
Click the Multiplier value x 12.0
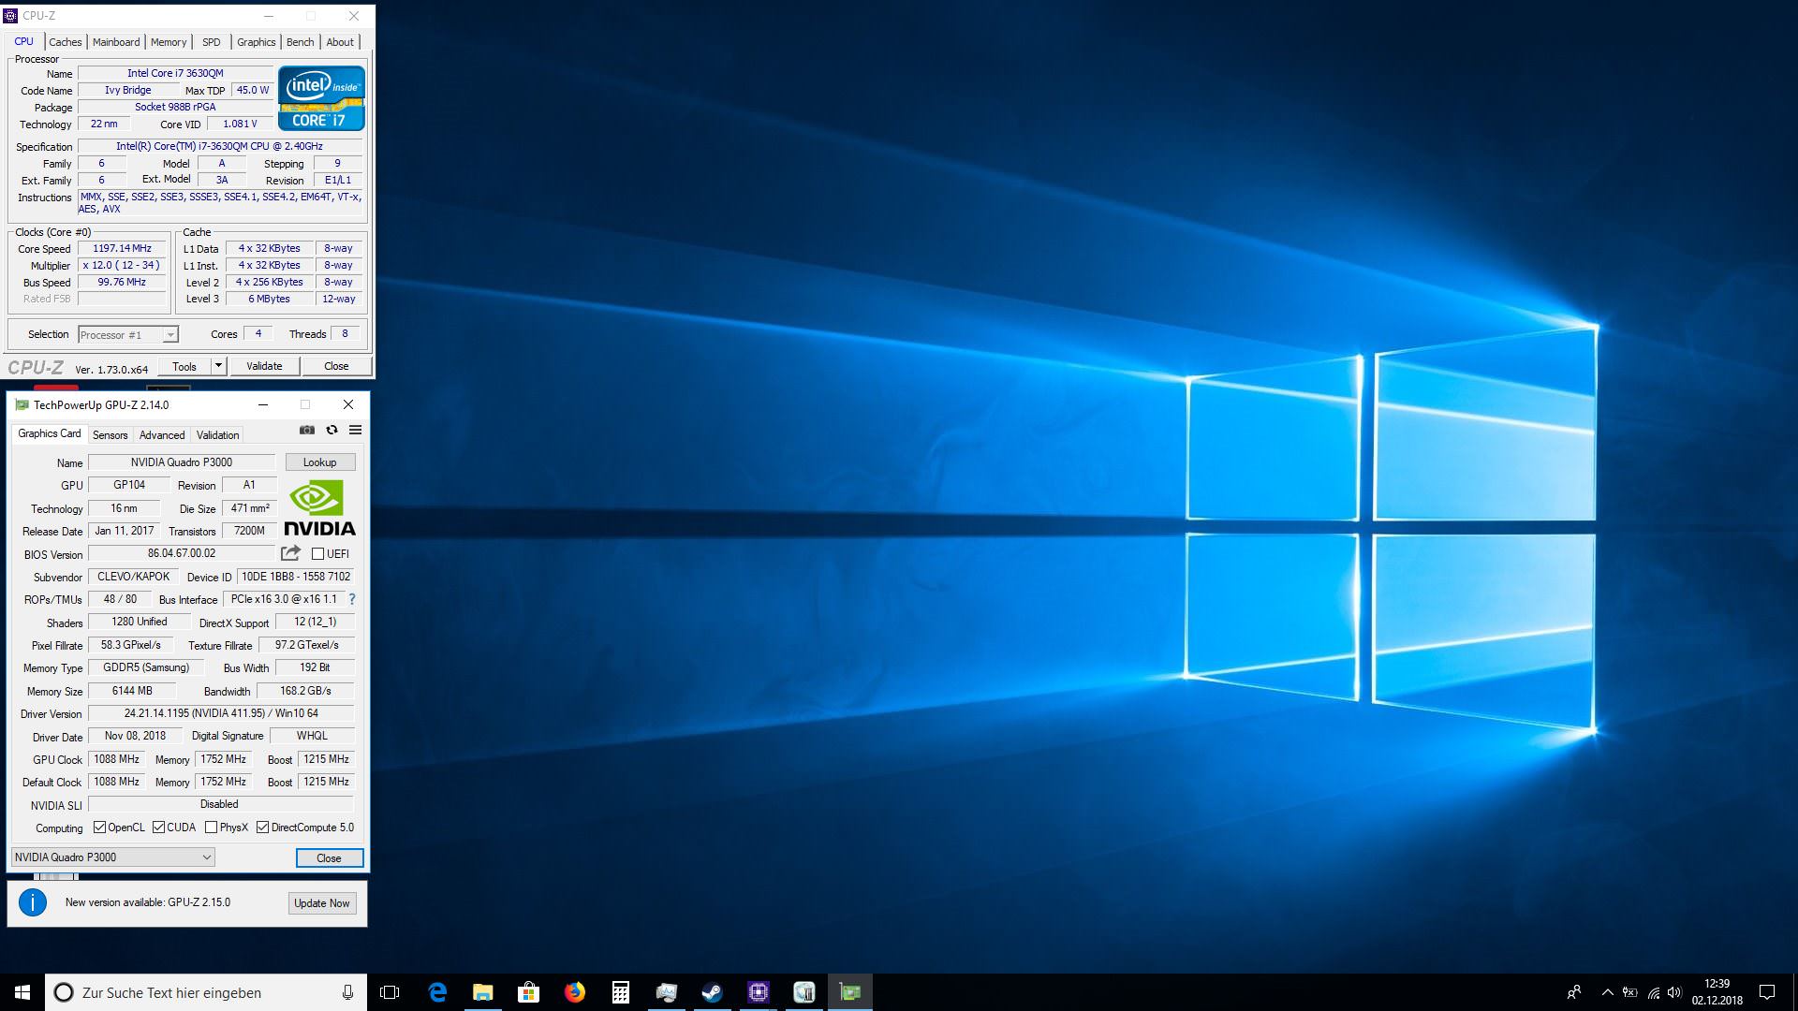click(122, 266)
